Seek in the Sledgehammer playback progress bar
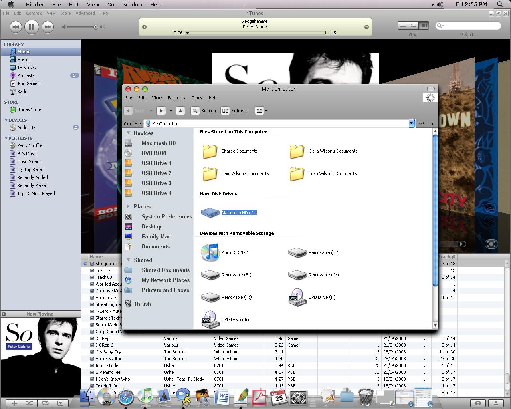Image resolution: width=511 pixels, height=409 pixels. (x=255, y=33)
